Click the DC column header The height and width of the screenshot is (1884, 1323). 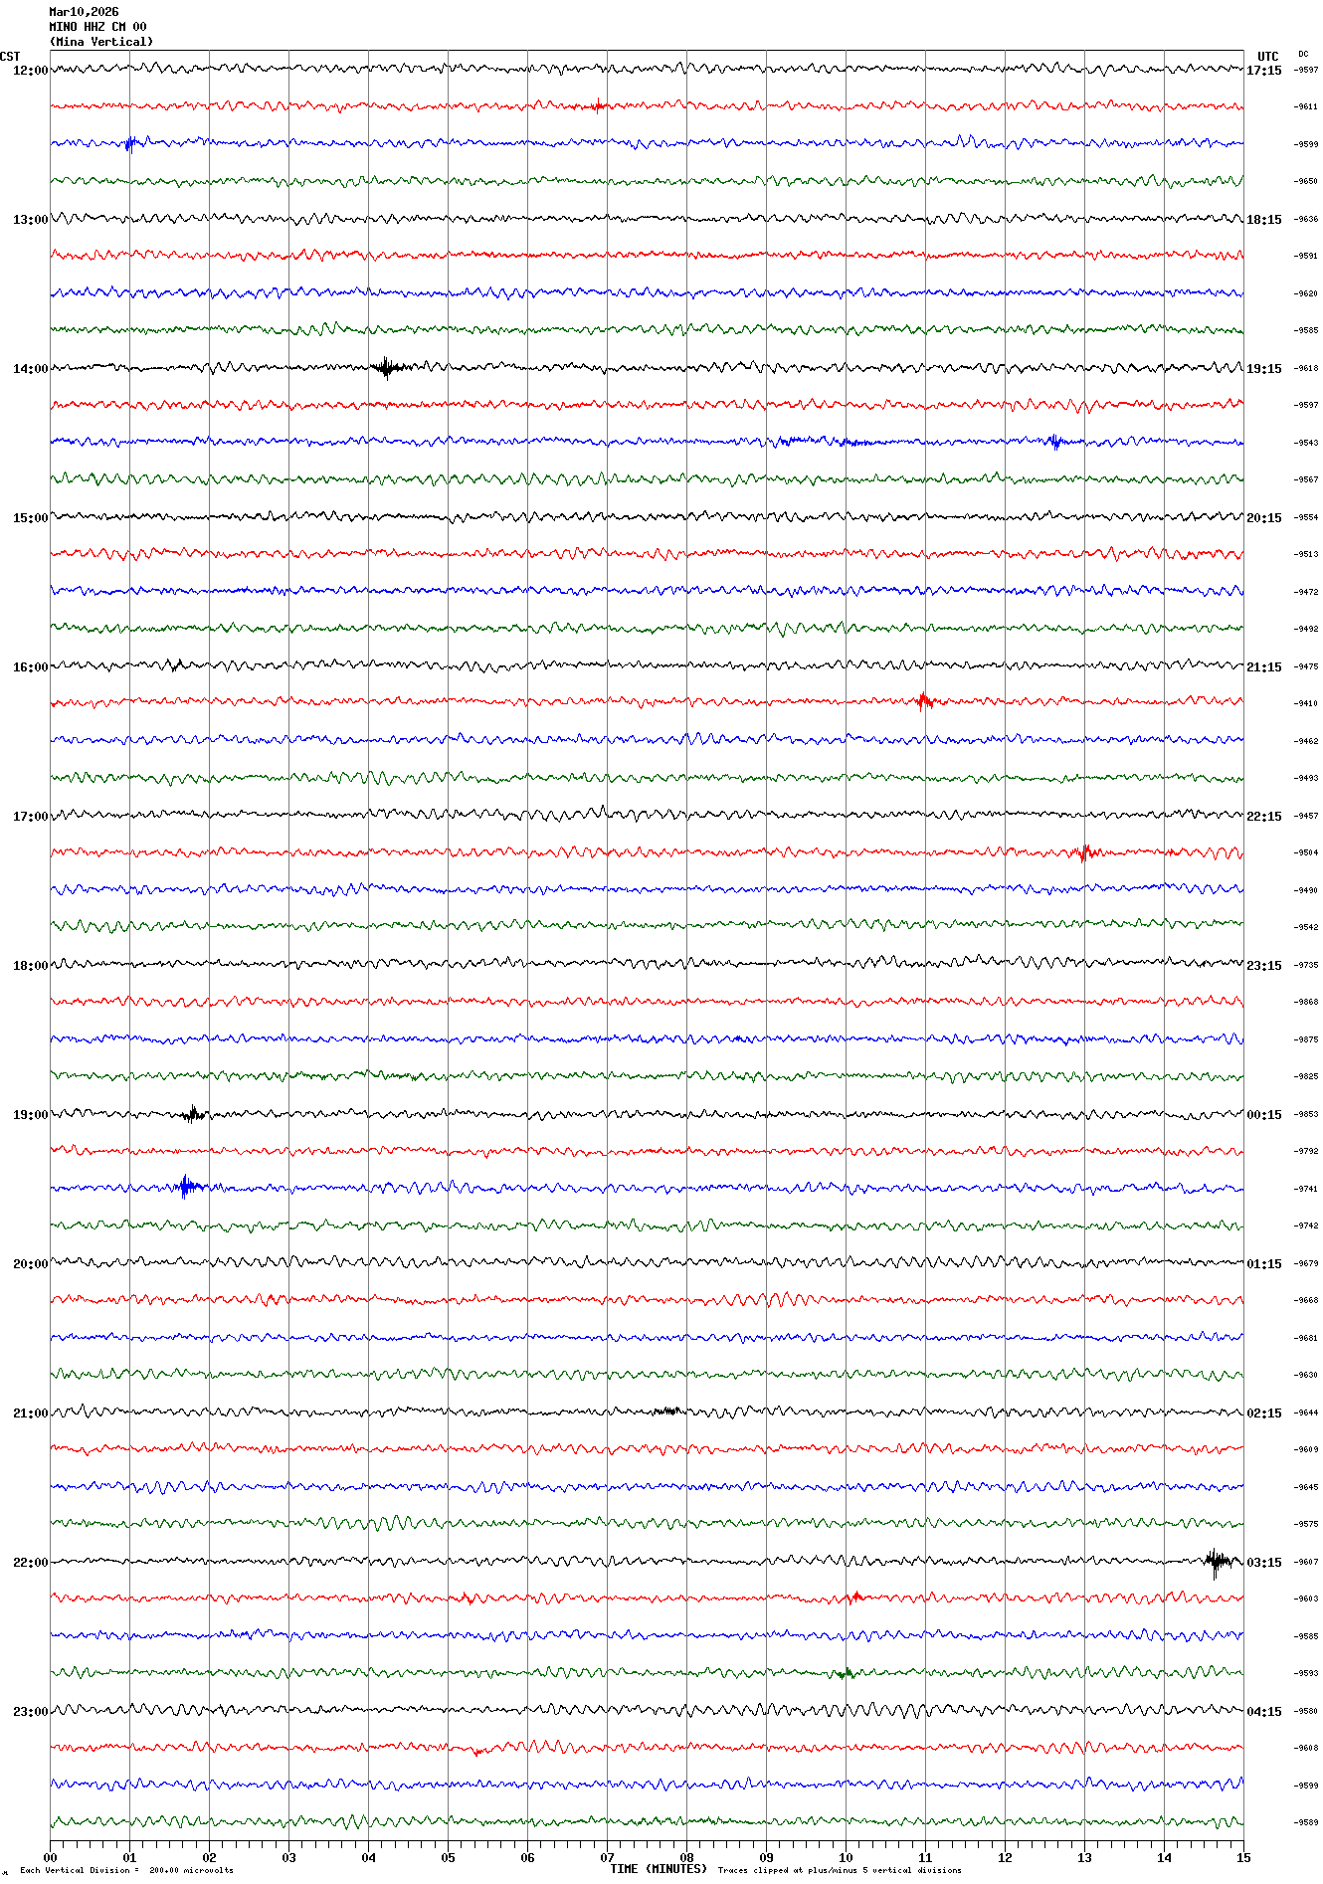coord(1303,55)
